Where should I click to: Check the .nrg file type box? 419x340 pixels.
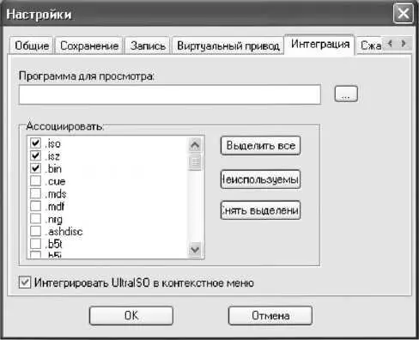pyautogui.click(x=35, y=218)
